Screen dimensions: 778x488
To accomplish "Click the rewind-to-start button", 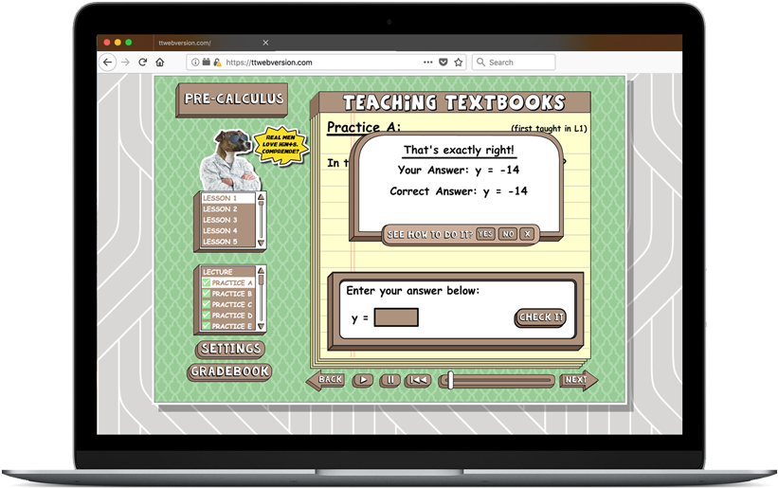I will pos(418,380).
